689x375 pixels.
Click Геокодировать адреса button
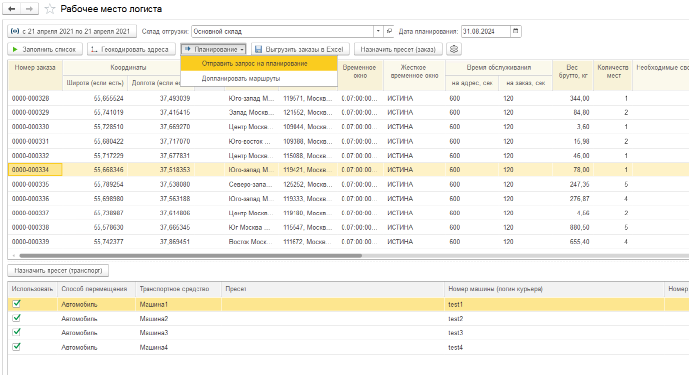[131, 49]
